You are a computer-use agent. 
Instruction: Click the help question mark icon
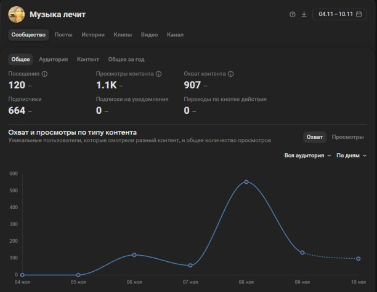tap(293, 14)
